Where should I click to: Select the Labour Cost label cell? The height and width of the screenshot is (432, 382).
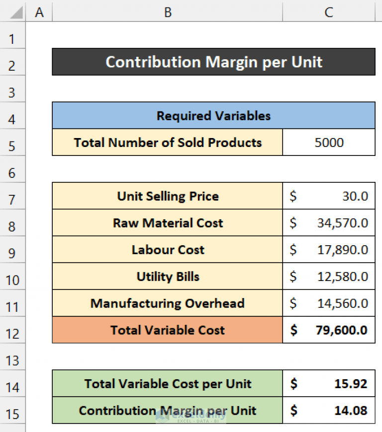coord(168,250)
